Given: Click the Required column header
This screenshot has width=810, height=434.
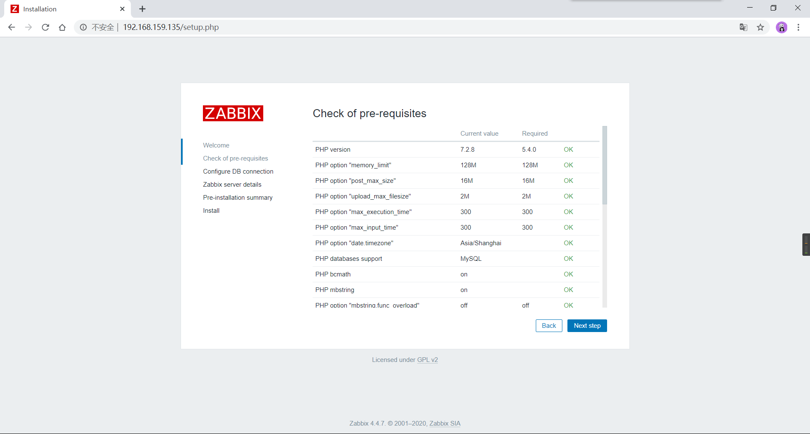Looking at the screenshot, I should coord(535,134).
